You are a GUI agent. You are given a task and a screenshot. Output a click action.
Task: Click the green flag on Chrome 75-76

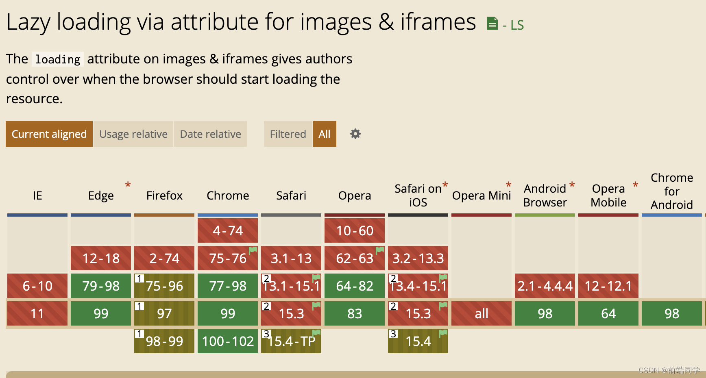[x=253, y=250]
